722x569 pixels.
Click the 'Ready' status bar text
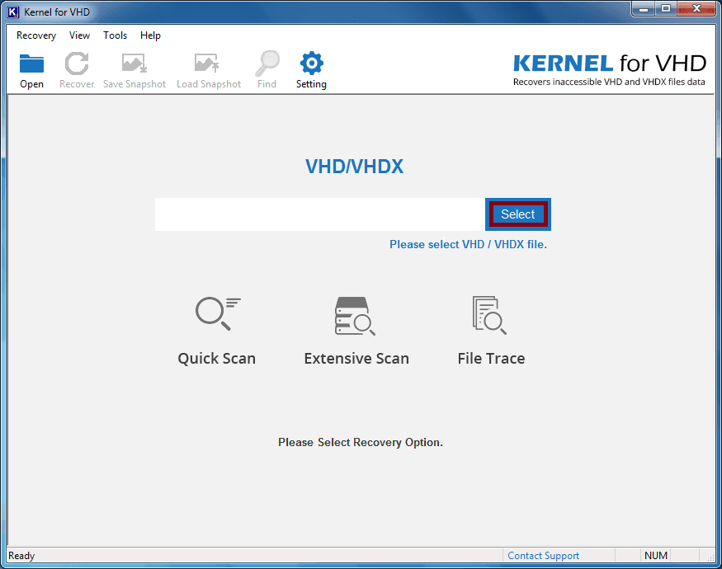21,556
